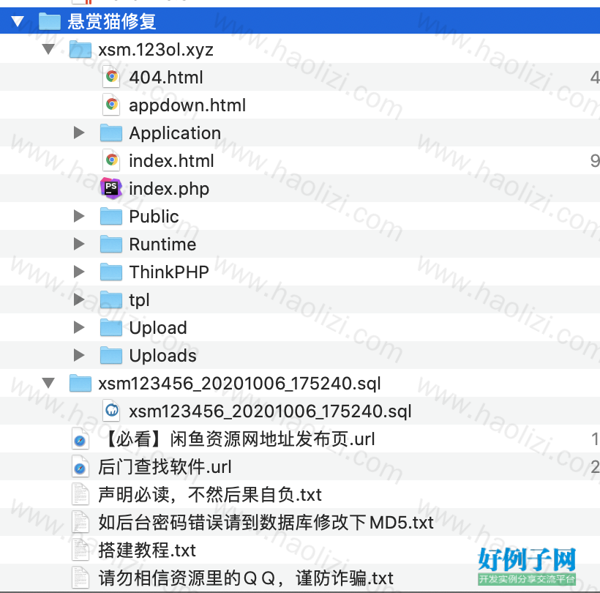Select the xsm.123ol.xyz folder name
Image resolution: width=600 pixels, height=593 pixels.
[x=156, y=50]
